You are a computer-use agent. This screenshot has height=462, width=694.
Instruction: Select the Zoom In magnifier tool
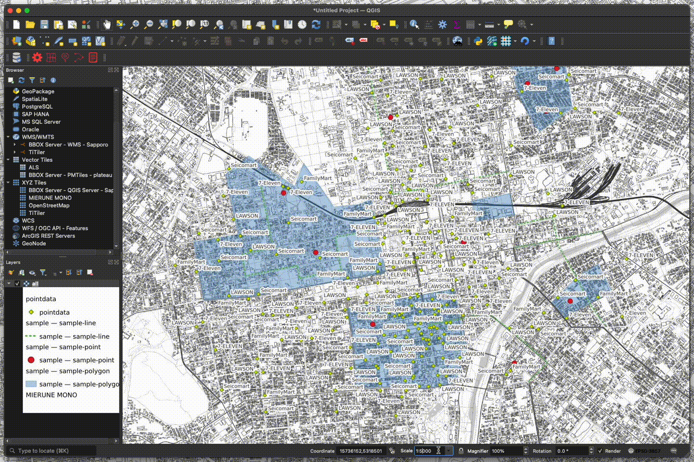[x=135, y=25]
